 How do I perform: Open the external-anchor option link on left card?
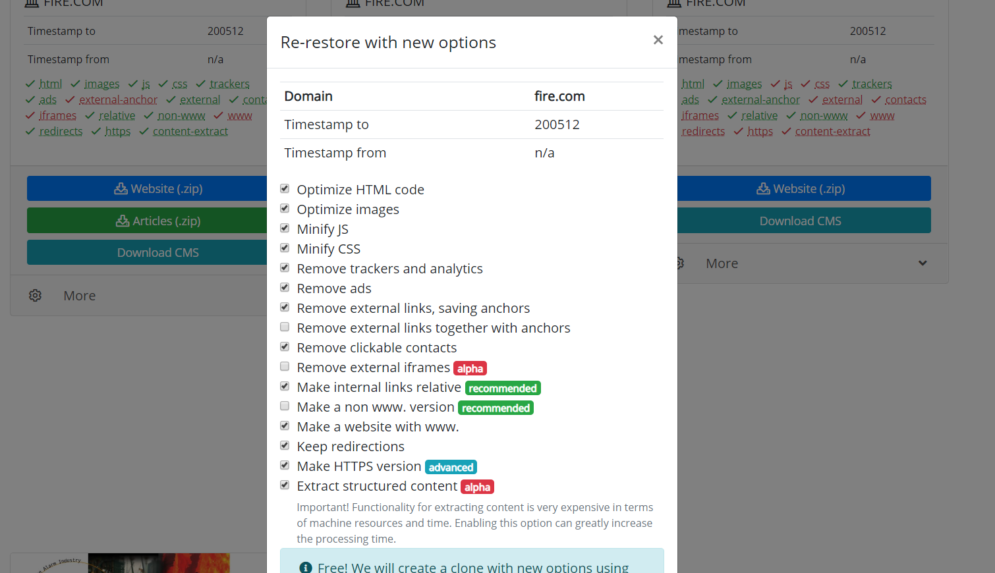(x=118, y=100)
